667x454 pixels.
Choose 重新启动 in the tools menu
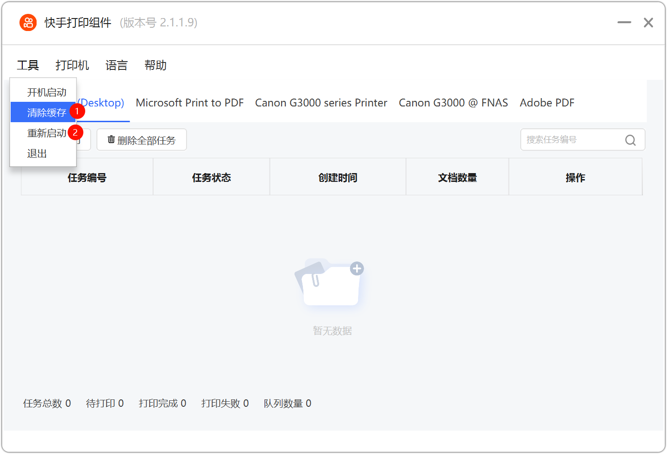(x=46, y=133)
